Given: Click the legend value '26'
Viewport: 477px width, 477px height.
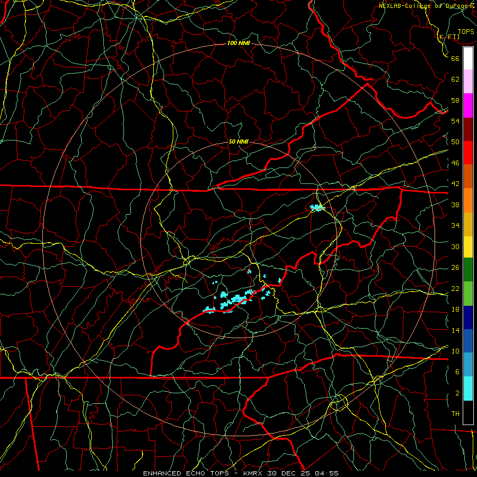Looking at the screenshot, I should click(455, 268).
